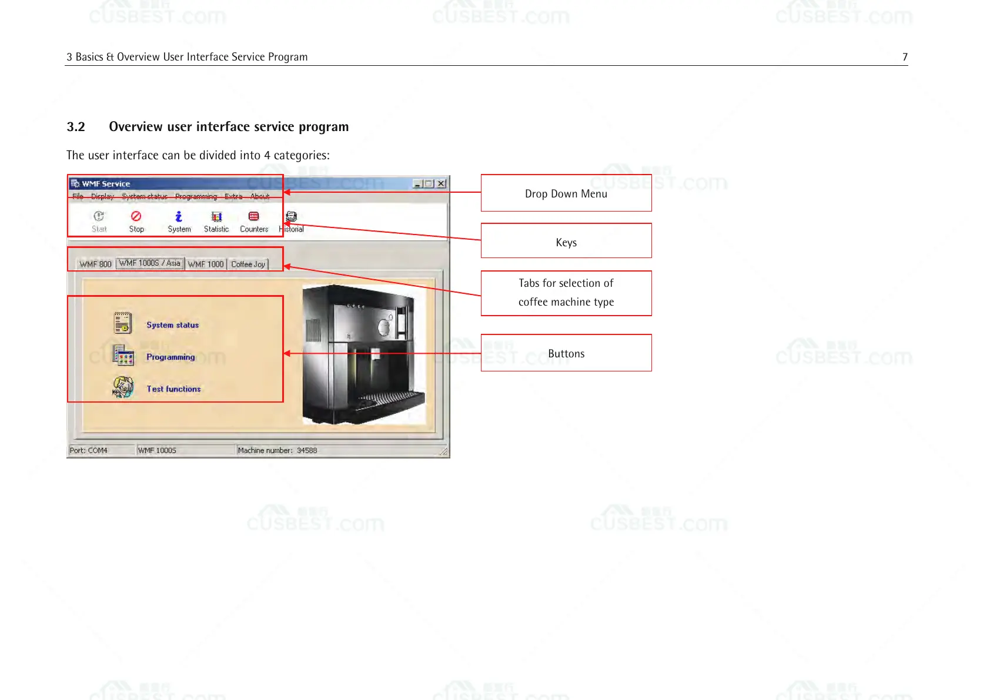990x700 pixels.
Task: Switch to the WMF 1000 tab
Action: click(x=206, y=264)
